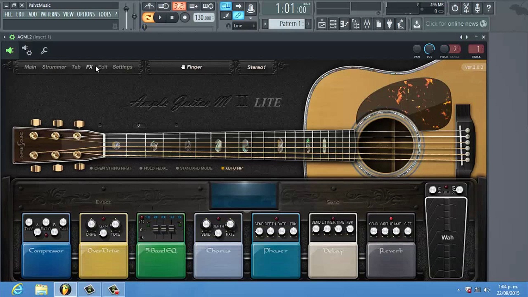Open the PATTERNS menu
Viewport: 528px width, 297px height.
pos(50,14)
